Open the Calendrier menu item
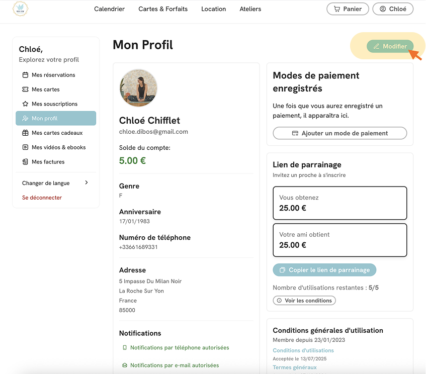Screen dimensions: 426x374 click(x=109, y=9)
